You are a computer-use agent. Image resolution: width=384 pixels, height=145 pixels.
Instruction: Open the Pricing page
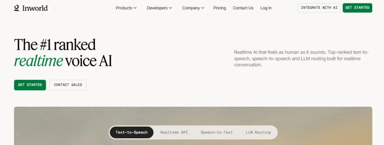pos(220,8)
